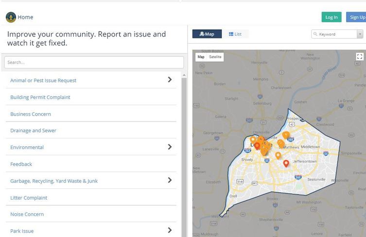Show Satellite map imagery
This screenshot has width=366, height=237.
pos(215,57)
